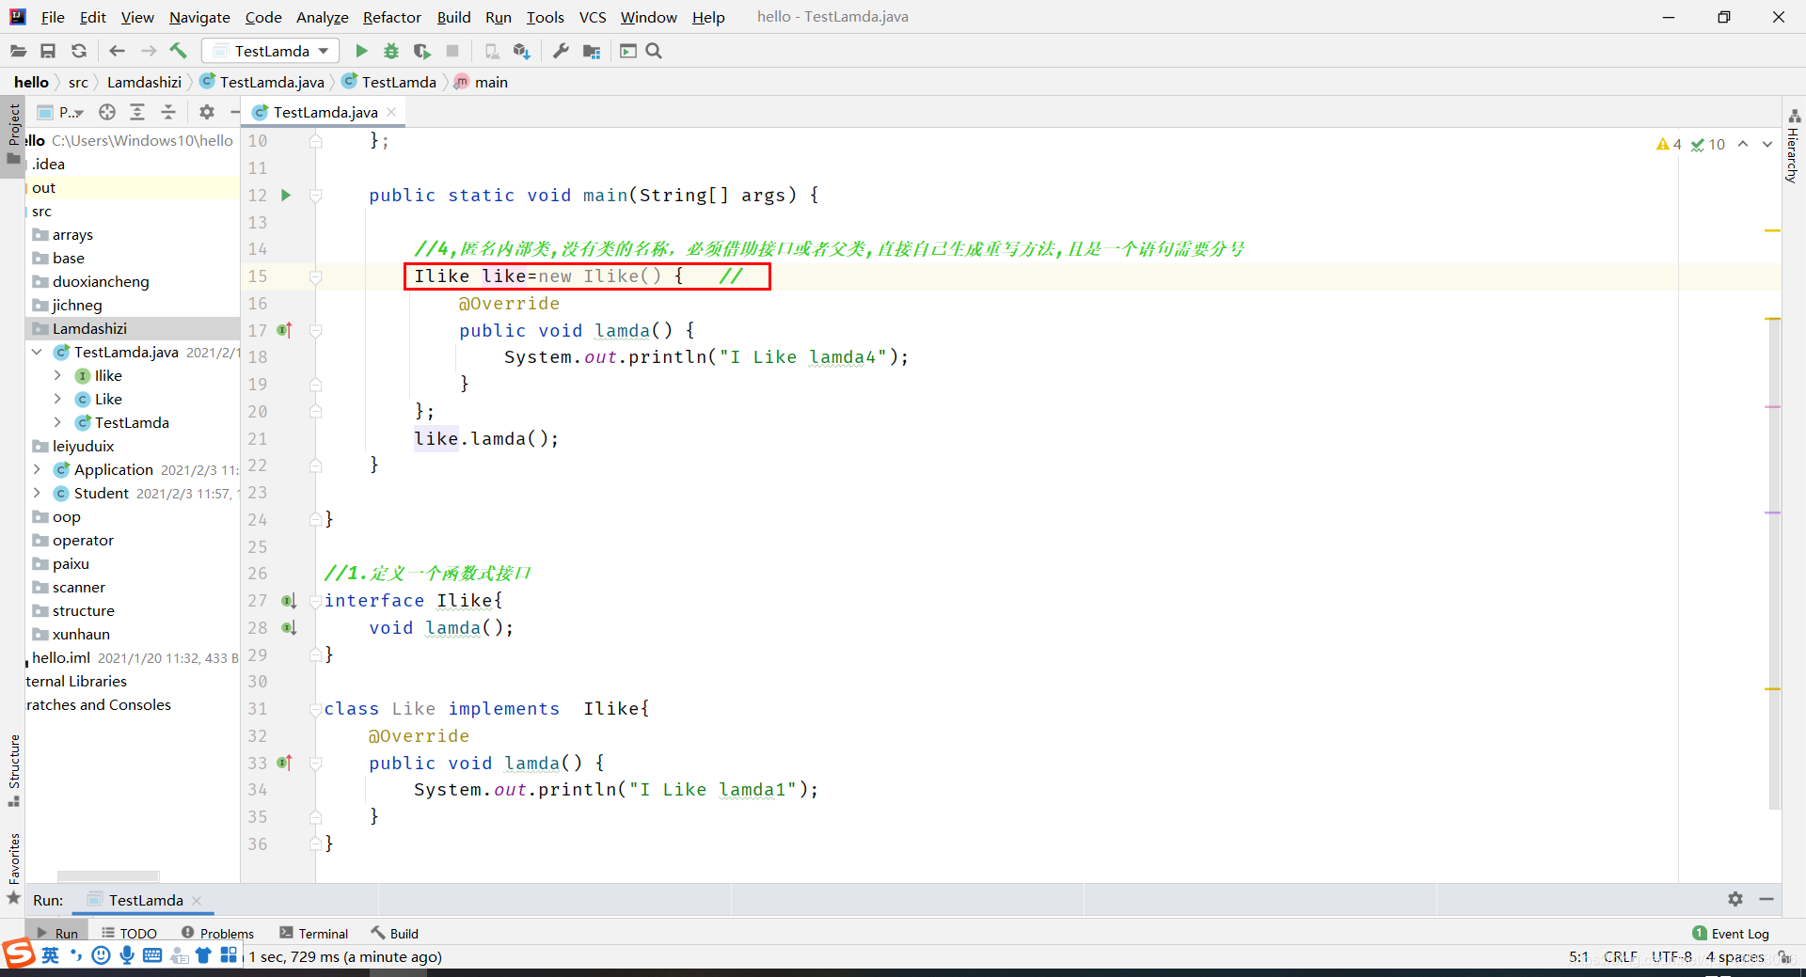This screenshot has width=1806, height=977.
Task: Collapse TestLamda.java in the project tree
Action: pyautogui.click(x=37, y=352)
